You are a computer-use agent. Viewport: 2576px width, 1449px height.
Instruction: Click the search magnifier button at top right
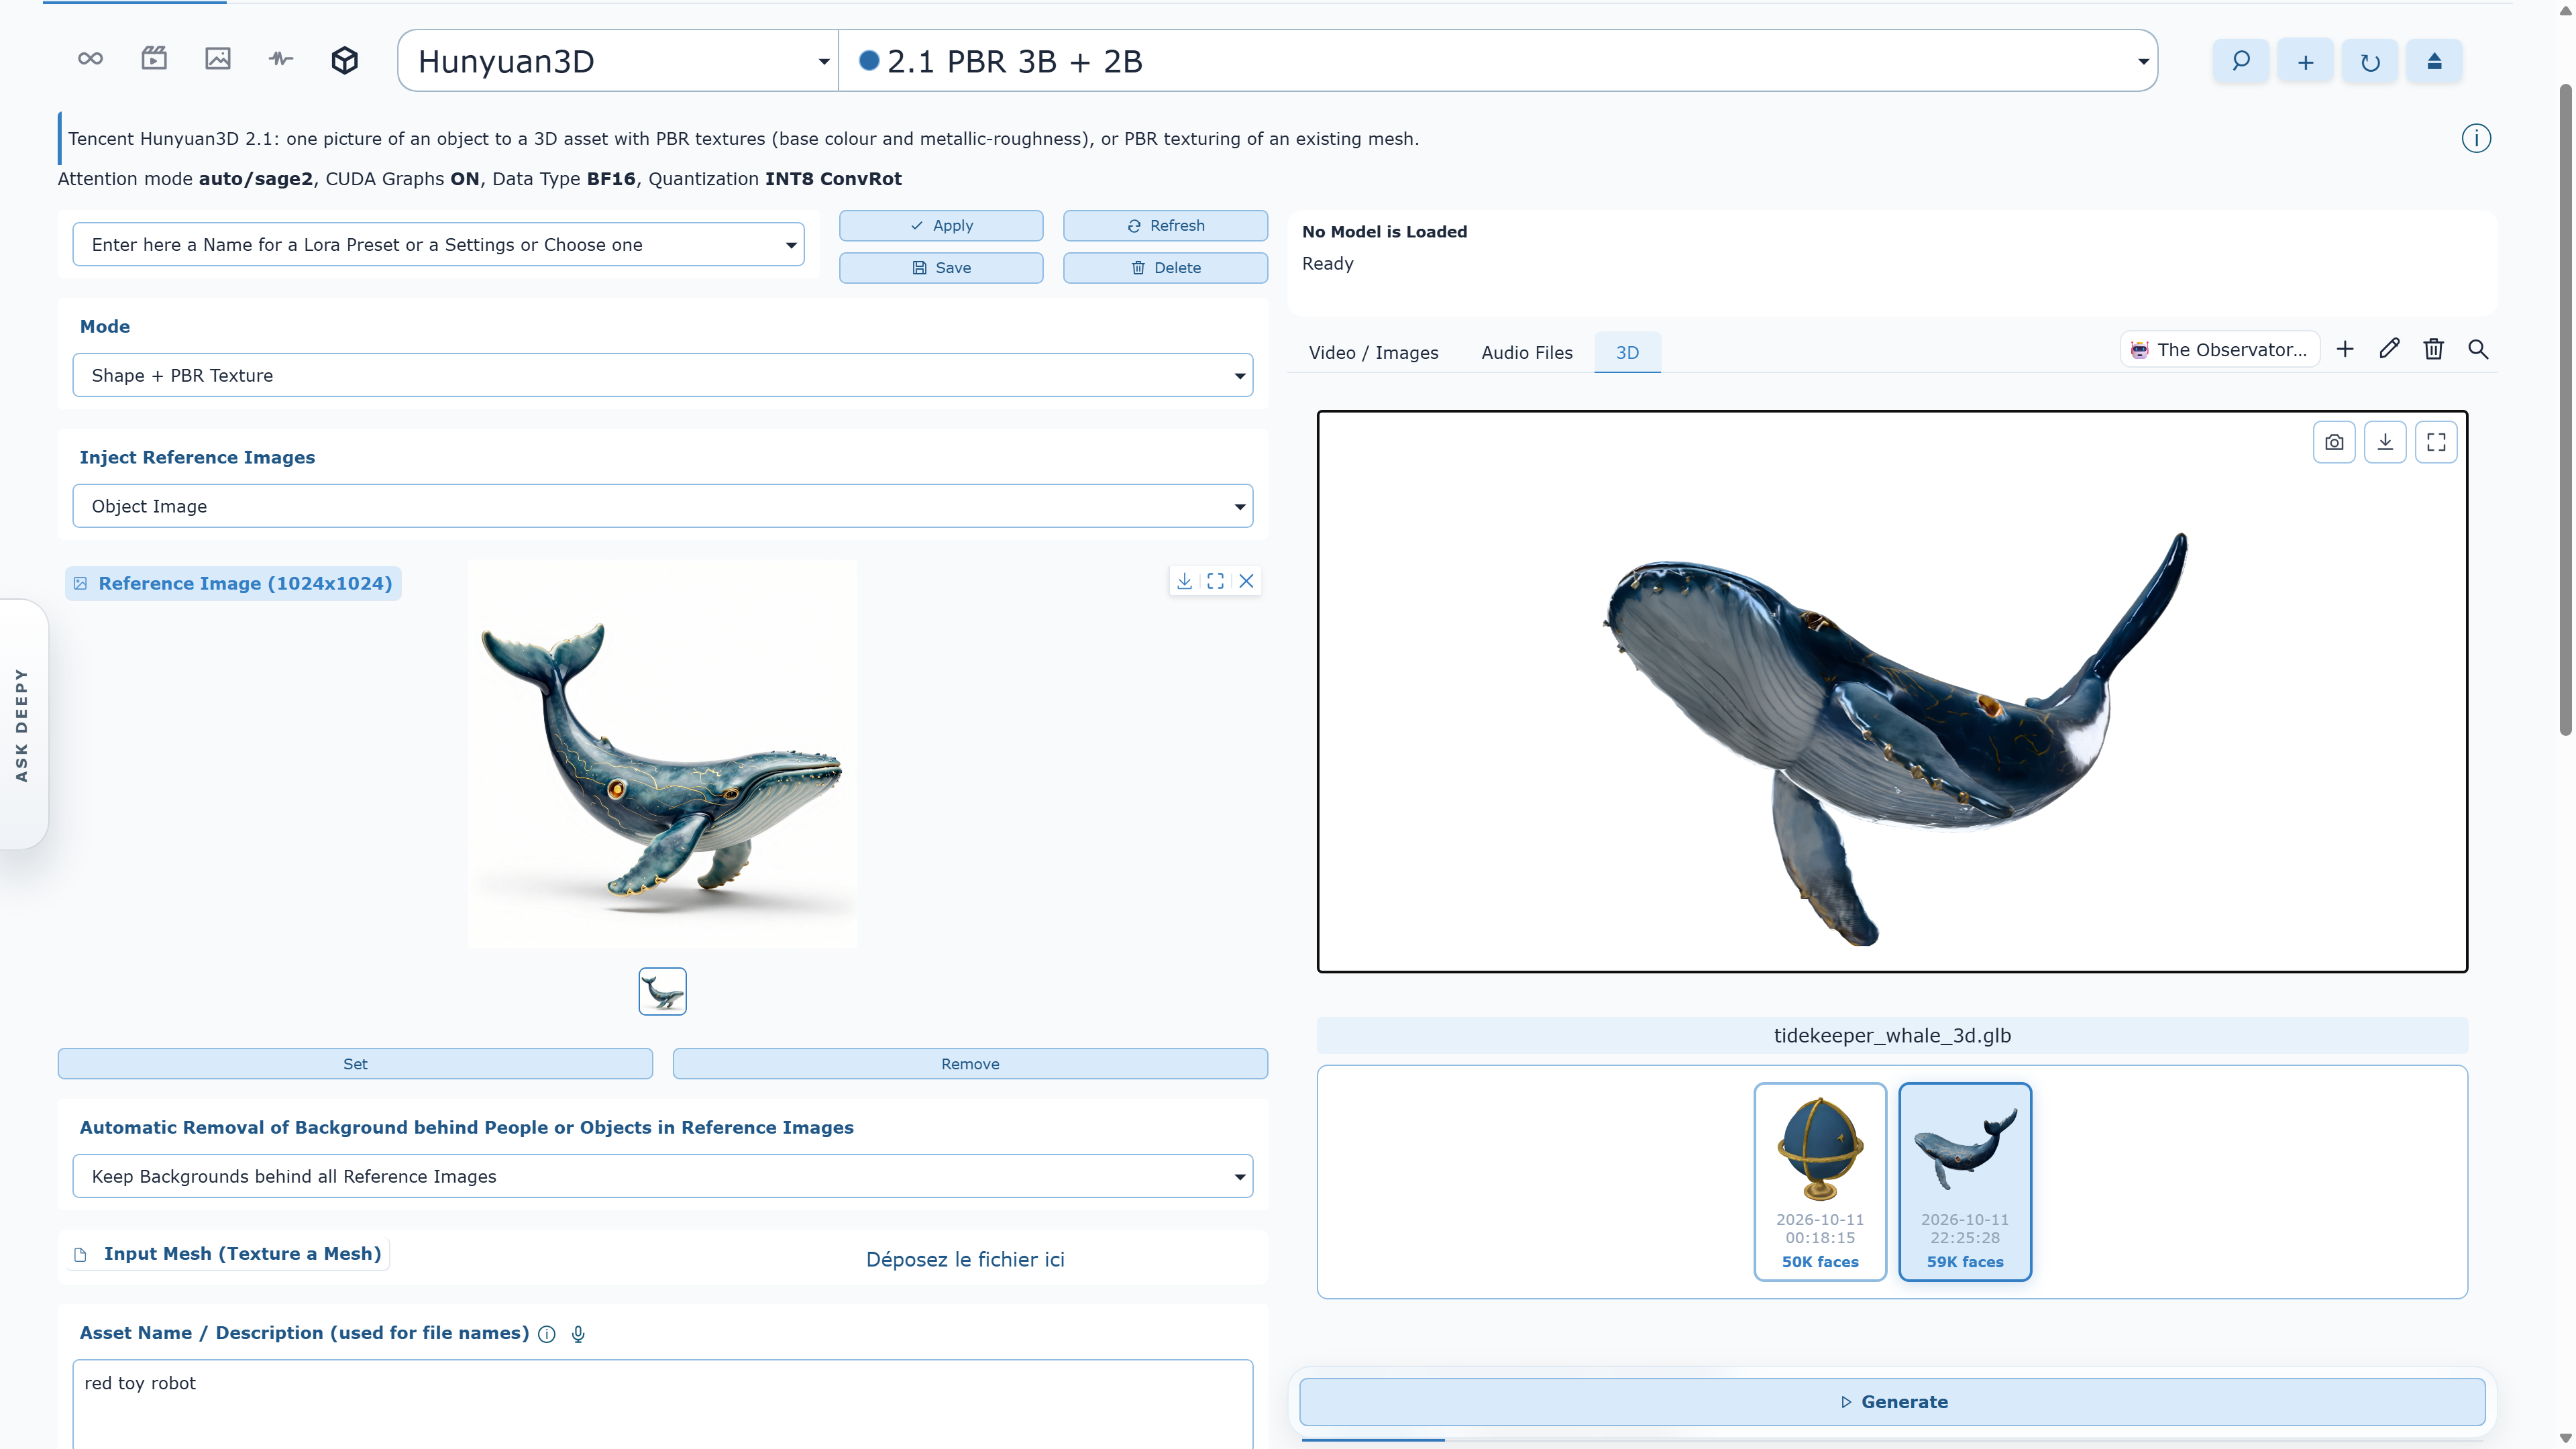pyautogui.click(x=2241, y=61)
